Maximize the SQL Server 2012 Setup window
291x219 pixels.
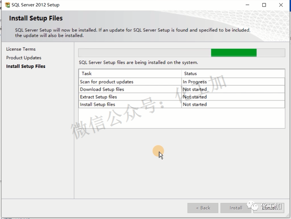tap(264, 5)
